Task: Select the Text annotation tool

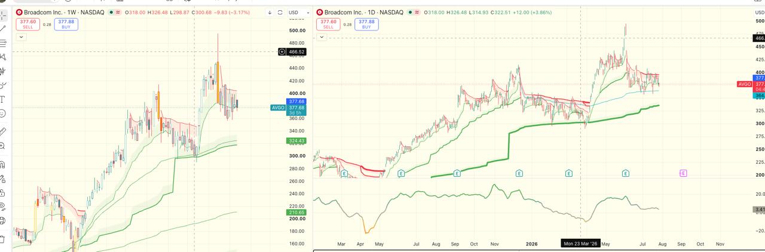Action: click(x=3, y=99)
